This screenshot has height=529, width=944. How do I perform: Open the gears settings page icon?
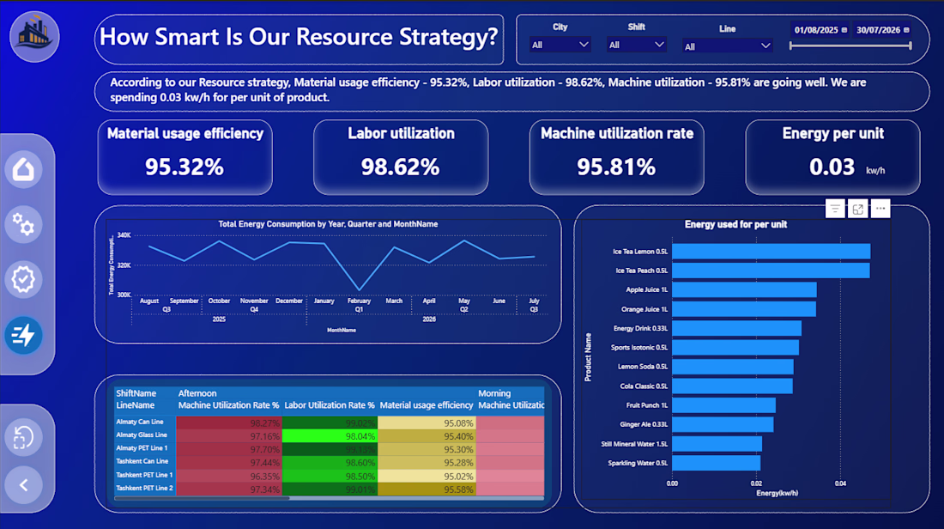(x=23, y=225)
